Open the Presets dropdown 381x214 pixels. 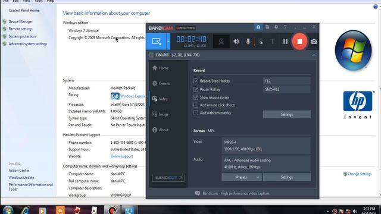click(242, 177)
